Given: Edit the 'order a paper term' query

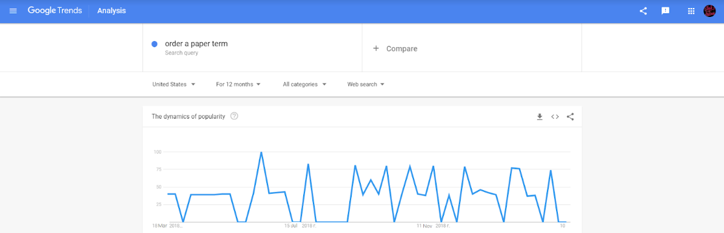Looking at the screenshot, I should [196, 44].
